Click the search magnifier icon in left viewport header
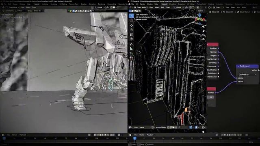Viewport: 260px width, 146px height. [x=93, y=11]
